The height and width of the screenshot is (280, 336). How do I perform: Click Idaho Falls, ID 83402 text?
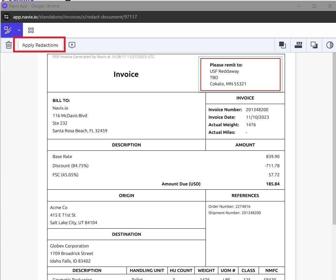70,261
